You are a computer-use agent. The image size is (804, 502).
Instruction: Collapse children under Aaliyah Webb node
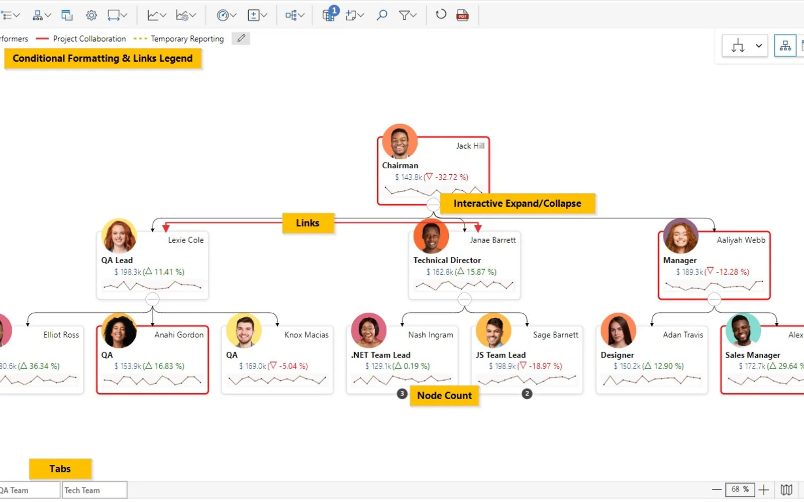pos(714,299)
